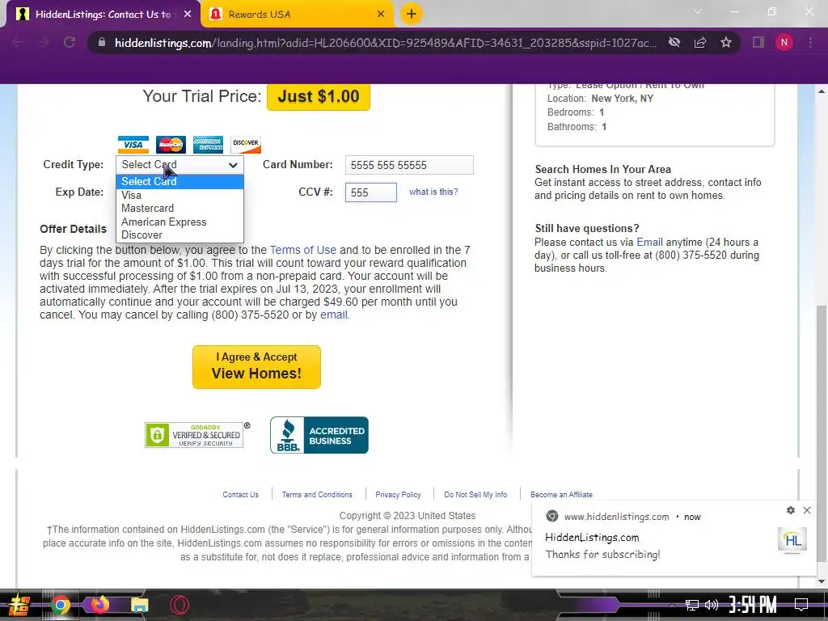The image size is (828, 621).
Task: Click the 3:54 PM taskbar clock
Action: pos(753,605)
